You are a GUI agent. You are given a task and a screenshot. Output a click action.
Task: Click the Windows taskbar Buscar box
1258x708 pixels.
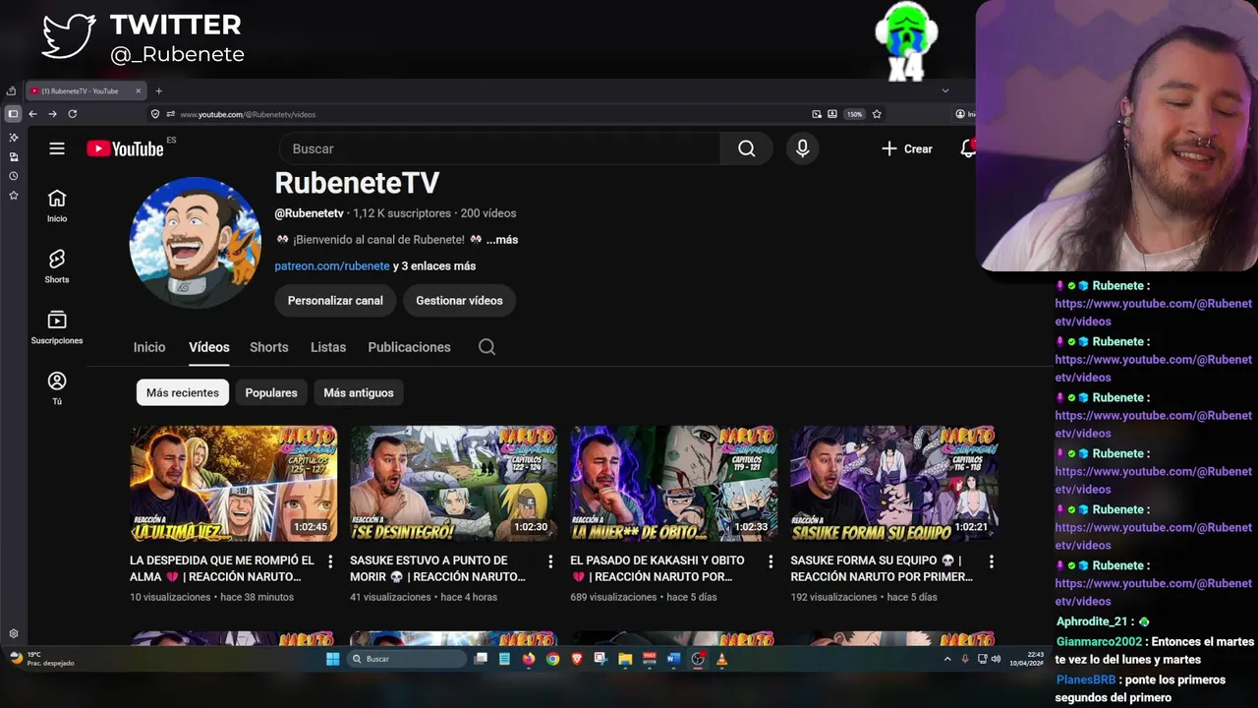408,659
